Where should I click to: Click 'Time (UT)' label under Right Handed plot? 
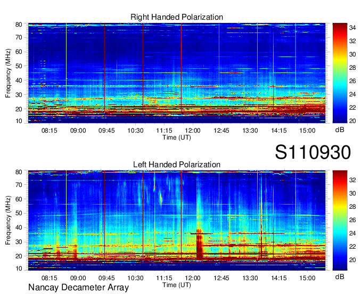pos(177,137)
